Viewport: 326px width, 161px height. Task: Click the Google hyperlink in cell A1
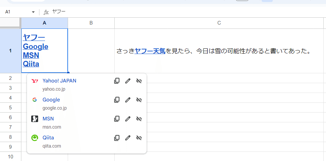click(35, 46)
